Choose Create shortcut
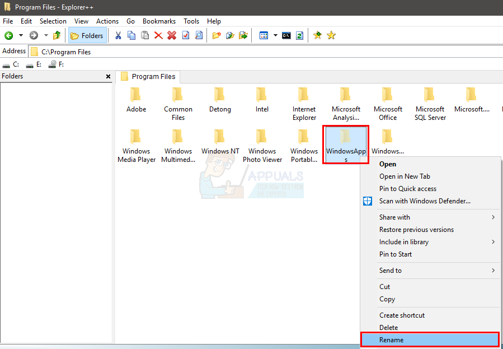Viewport: 503px width, 349px height. tap(431, 315)
